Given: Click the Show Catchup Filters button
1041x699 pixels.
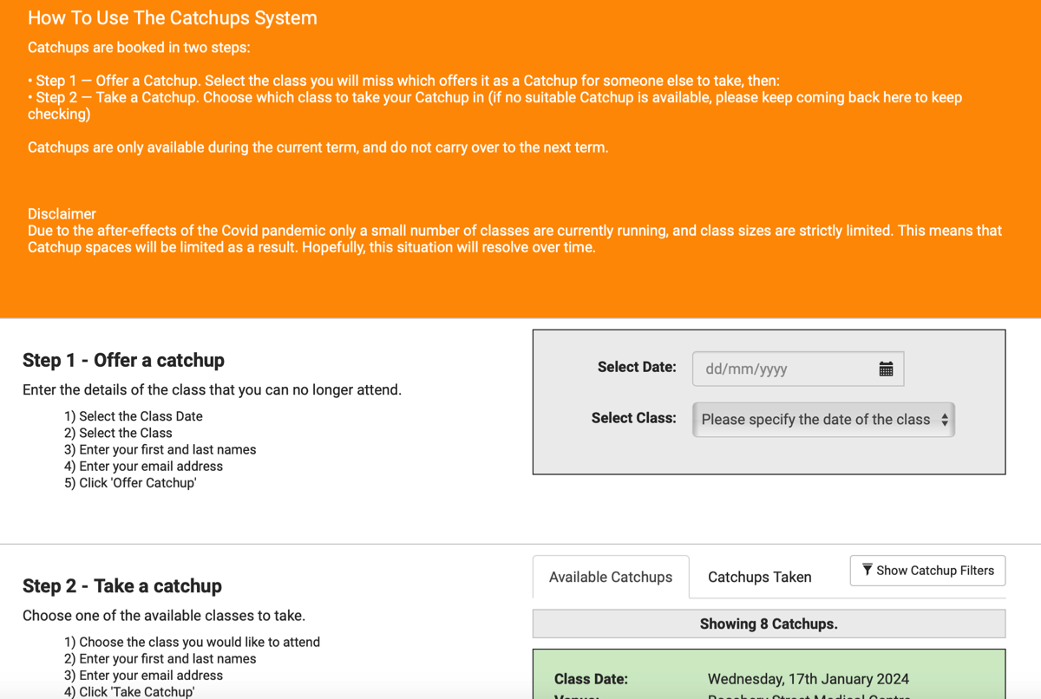Looking at the screenshot, I should (x=928, y=571).
